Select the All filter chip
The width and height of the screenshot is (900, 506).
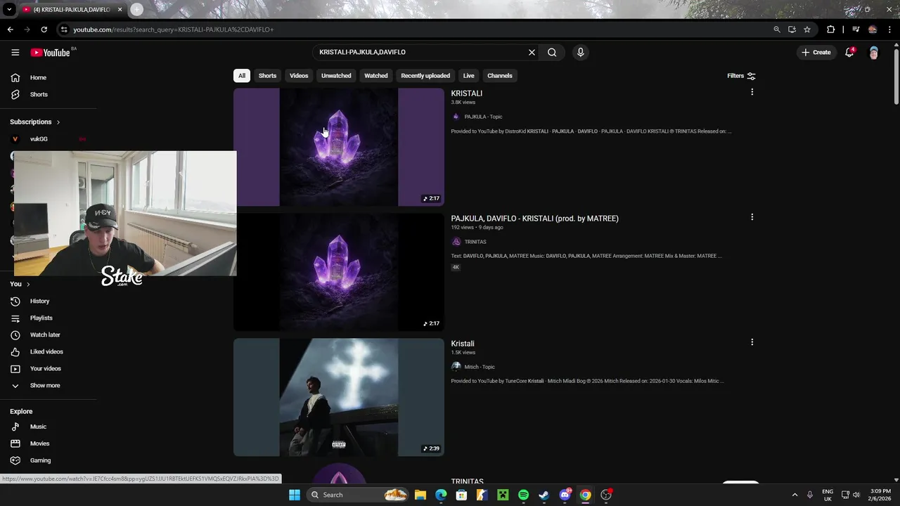click(241, 75)
